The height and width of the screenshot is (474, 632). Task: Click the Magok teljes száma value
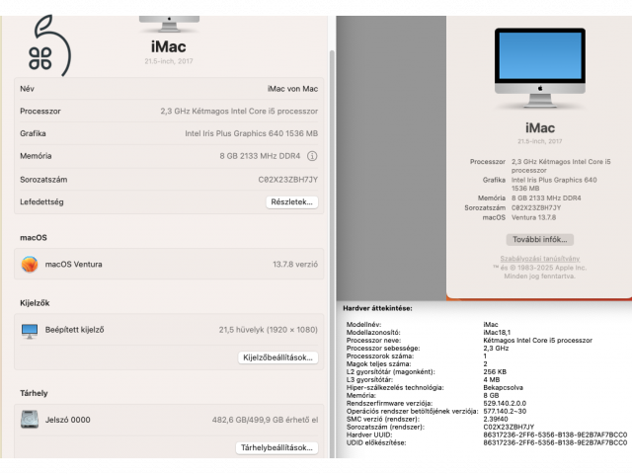click(485, 364)
